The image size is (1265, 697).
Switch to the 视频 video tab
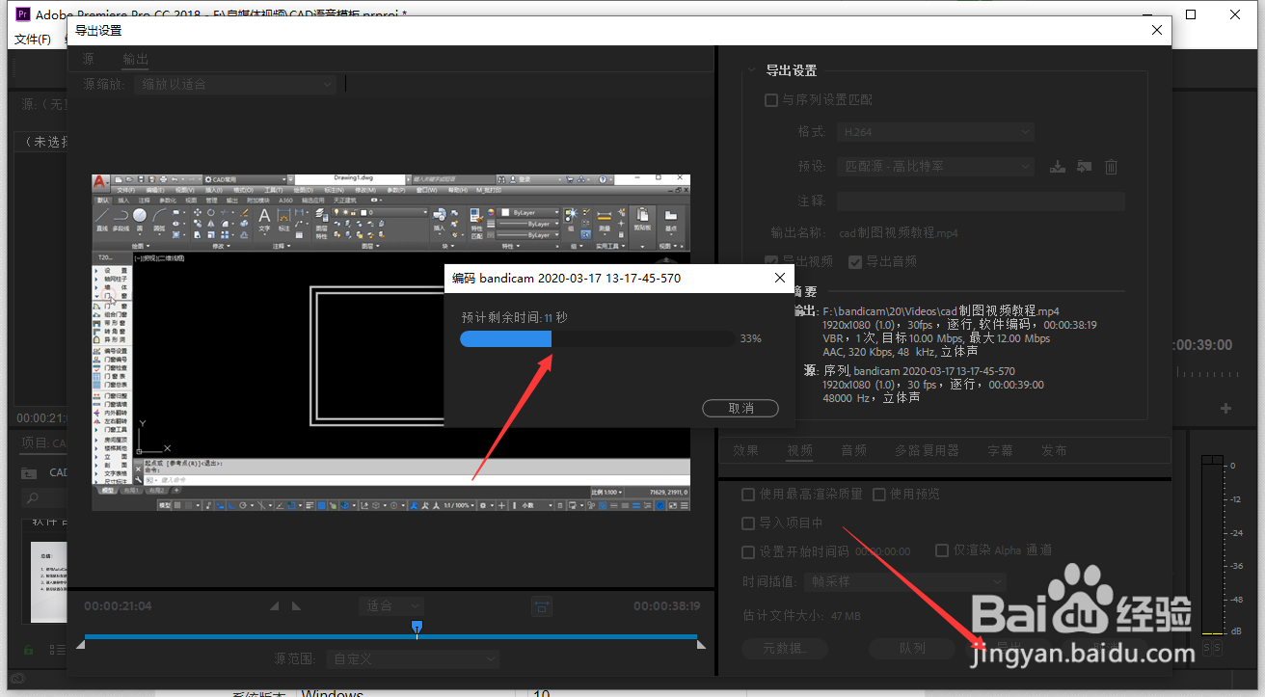pos(799,450)
